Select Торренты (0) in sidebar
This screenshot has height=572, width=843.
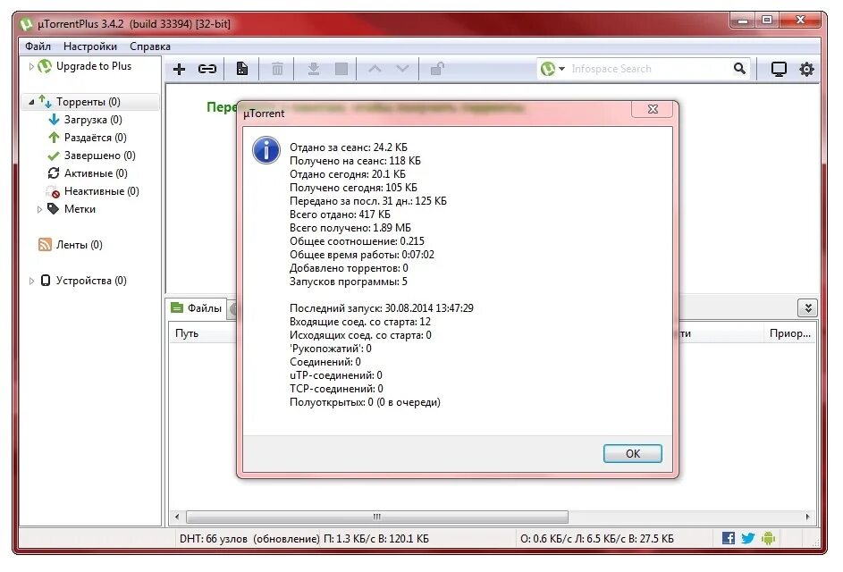point(89,102)
